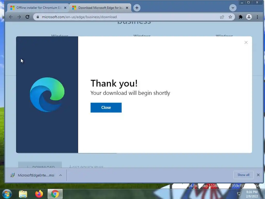The width and height of the screenshot is (265, 199).
Task: Open the Windows Start menu
Action: 7,194
